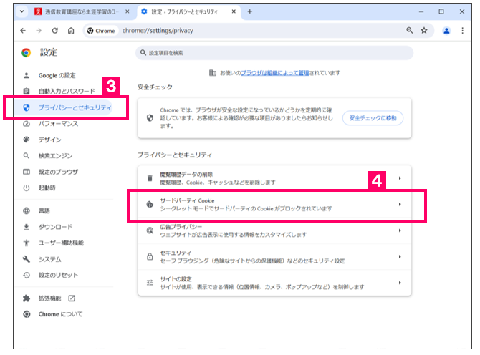
Task: Click the zoom magnifier icon in address bar
Action: click(409, 31)
